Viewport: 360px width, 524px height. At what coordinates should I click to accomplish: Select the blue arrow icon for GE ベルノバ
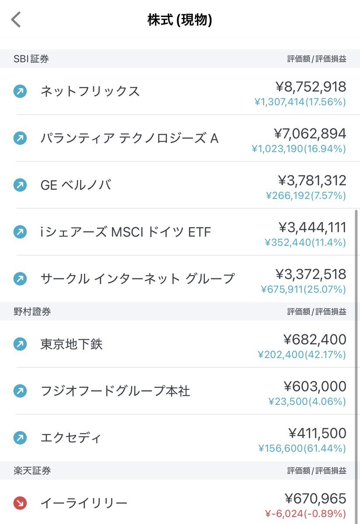coord(20,185)
